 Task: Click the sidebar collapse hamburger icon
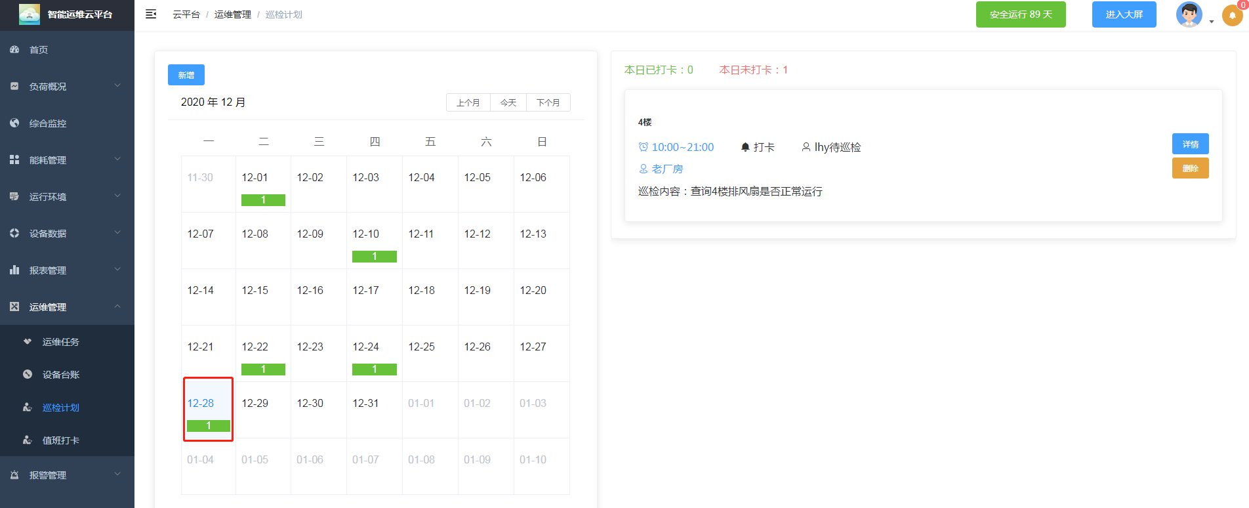(151, 14)
